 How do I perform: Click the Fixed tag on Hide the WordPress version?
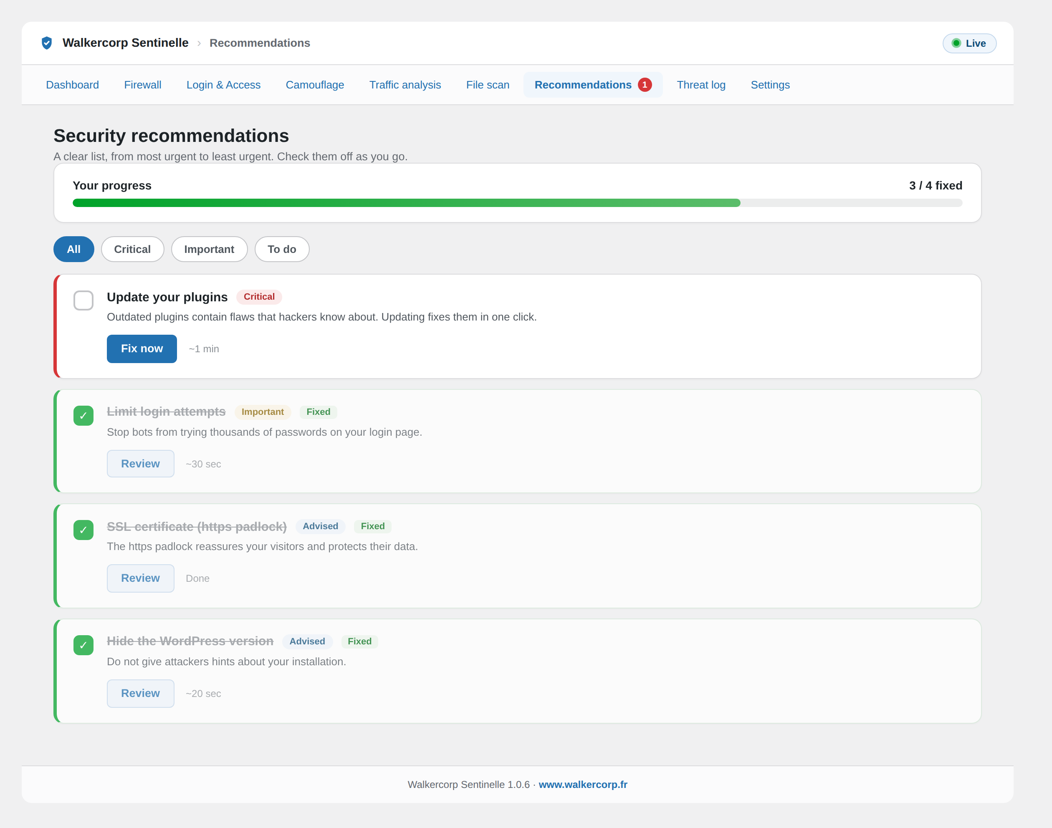click(359, 641)
